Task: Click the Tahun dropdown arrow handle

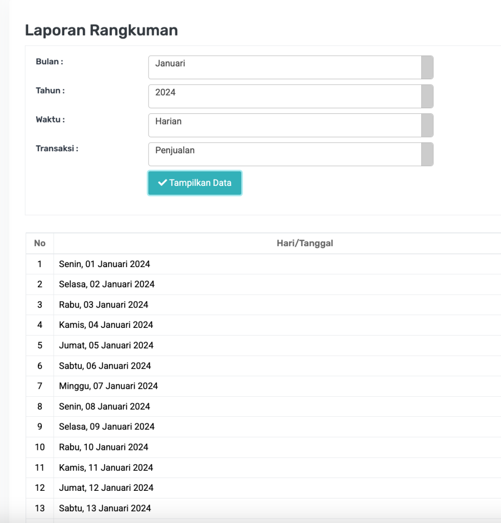Action: click(427, 96)
